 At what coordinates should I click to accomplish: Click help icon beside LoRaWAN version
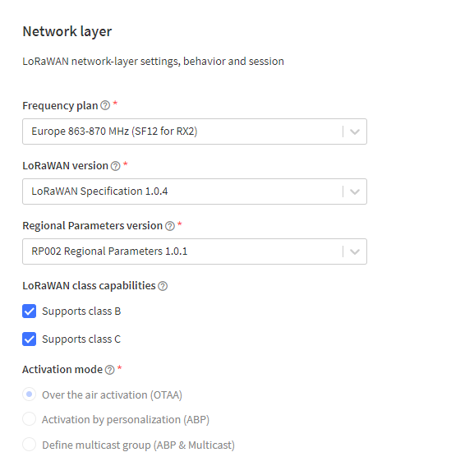(115, 166)
